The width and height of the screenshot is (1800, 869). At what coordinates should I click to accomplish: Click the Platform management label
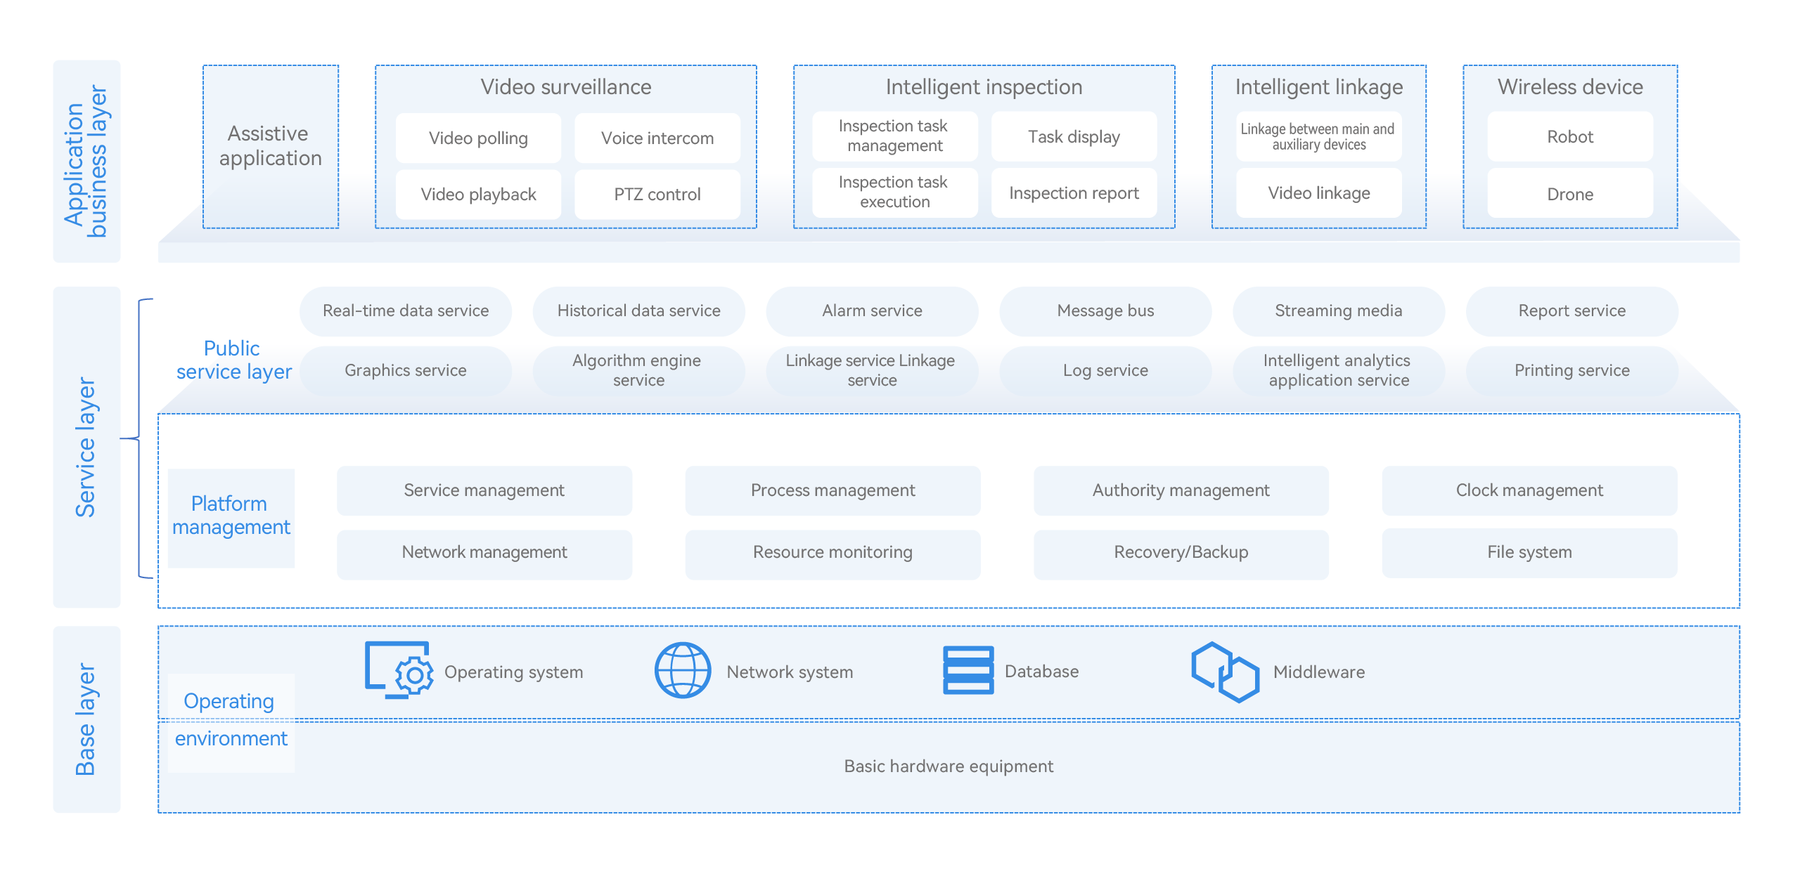(231, 516)
